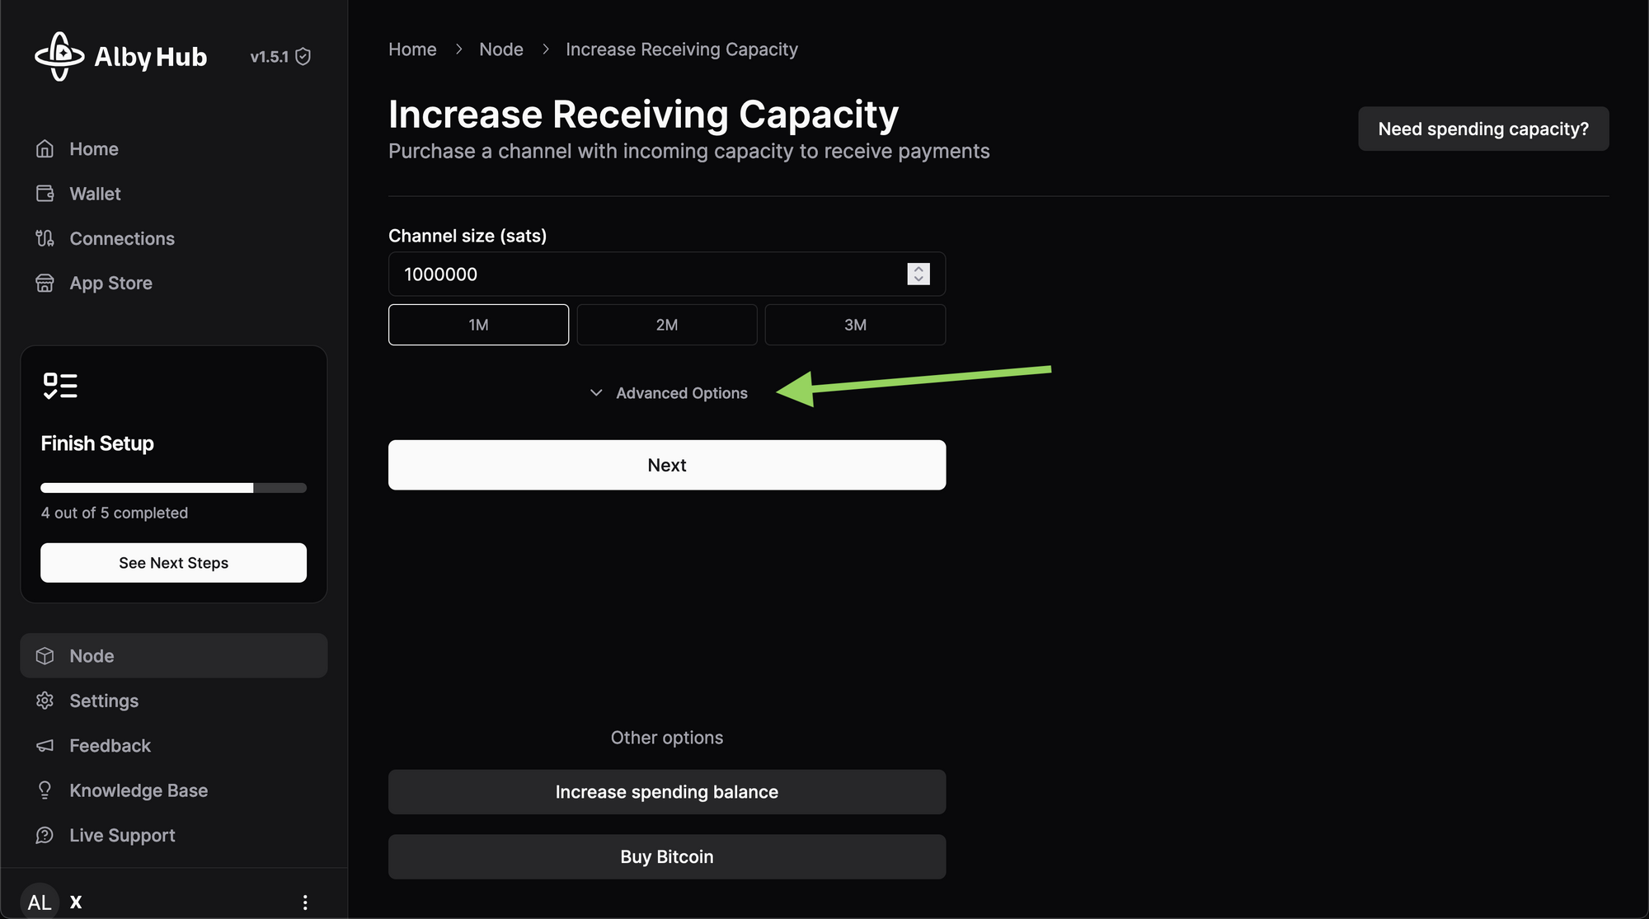Open Wallet from the sidebar
Screen dimensions: 1649x919
pyautogui.click(x=95, y=194)
